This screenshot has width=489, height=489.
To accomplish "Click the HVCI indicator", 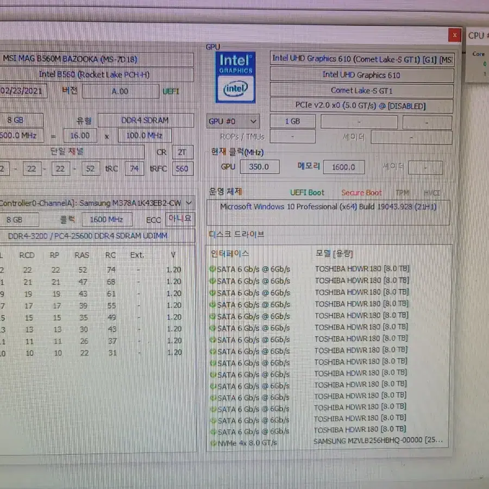I will point(432,193).
